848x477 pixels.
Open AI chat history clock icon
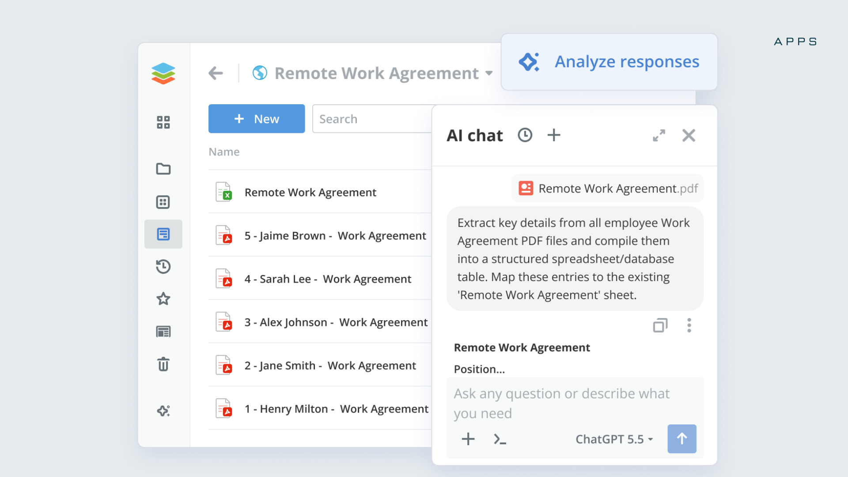525,135
